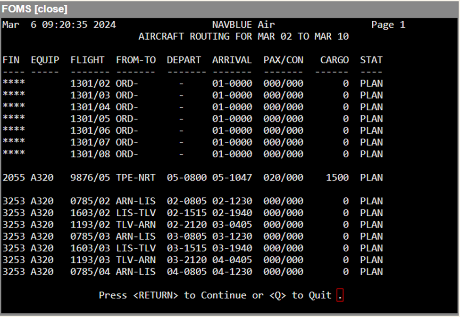Select flight 1301/07
This screenshot has height=317, width=460.
[x=90, y=142]
